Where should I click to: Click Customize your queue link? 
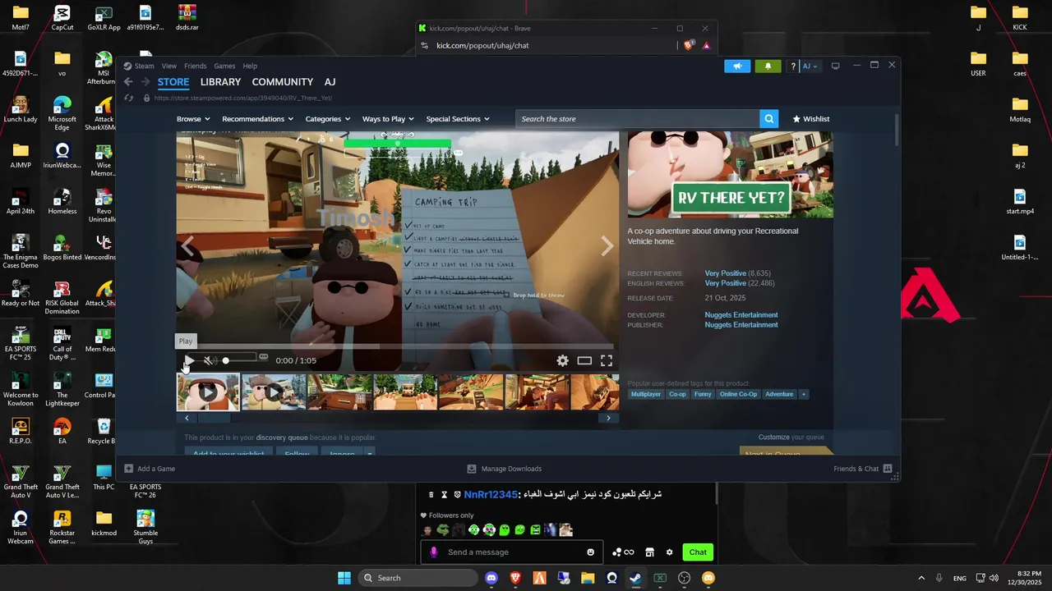point(791,438)
